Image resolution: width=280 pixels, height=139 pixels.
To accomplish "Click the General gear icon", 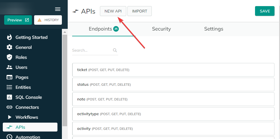I will [x=9, y=47].
